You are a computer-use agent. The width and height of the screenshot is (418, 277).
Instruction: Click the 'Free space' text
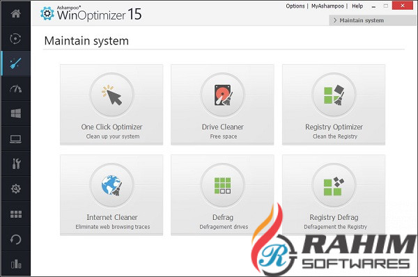224,136
